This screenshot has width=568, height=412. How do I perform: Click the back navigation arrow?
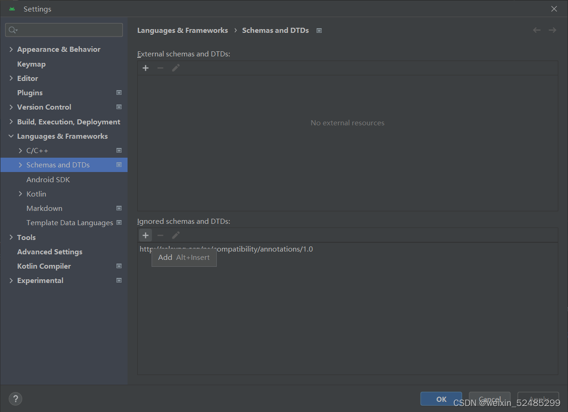click(537, 30)
